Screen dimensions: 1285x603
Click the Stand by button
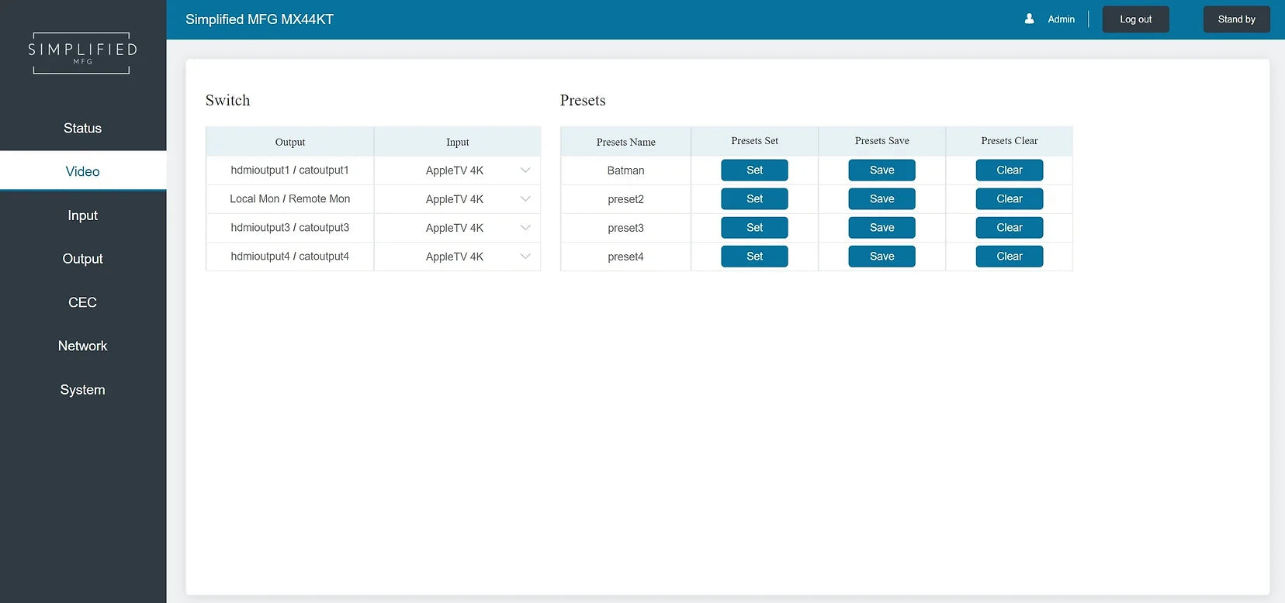[1236, 19]
